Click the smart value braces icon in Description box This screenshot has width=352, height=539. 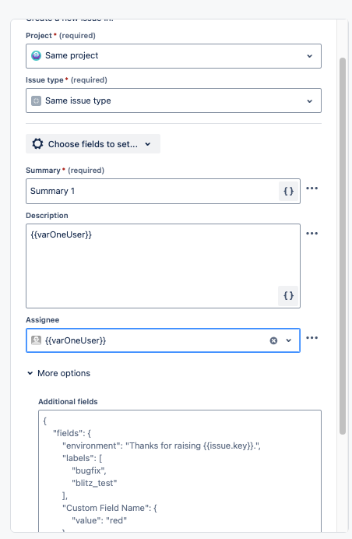(288, 296)
